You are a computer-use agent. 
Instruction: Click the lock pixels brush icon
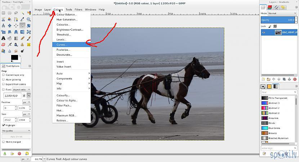(x=270, y=26)
